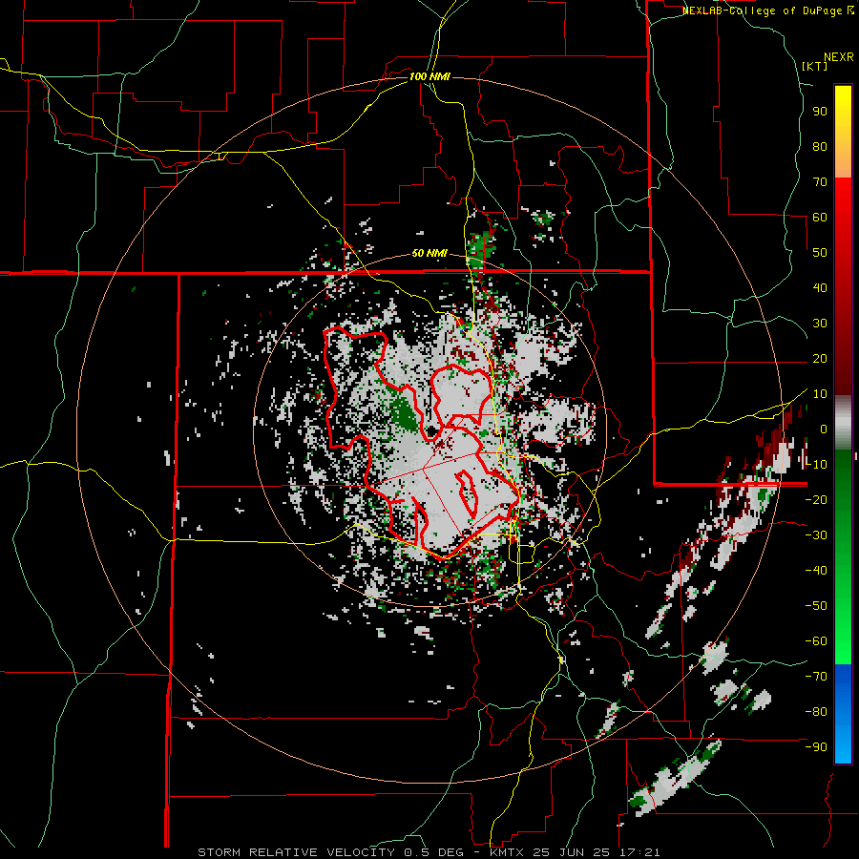Click the 80 knot label on the scale
Viewport: 859px width, 859px height.
tap(820, 147)
